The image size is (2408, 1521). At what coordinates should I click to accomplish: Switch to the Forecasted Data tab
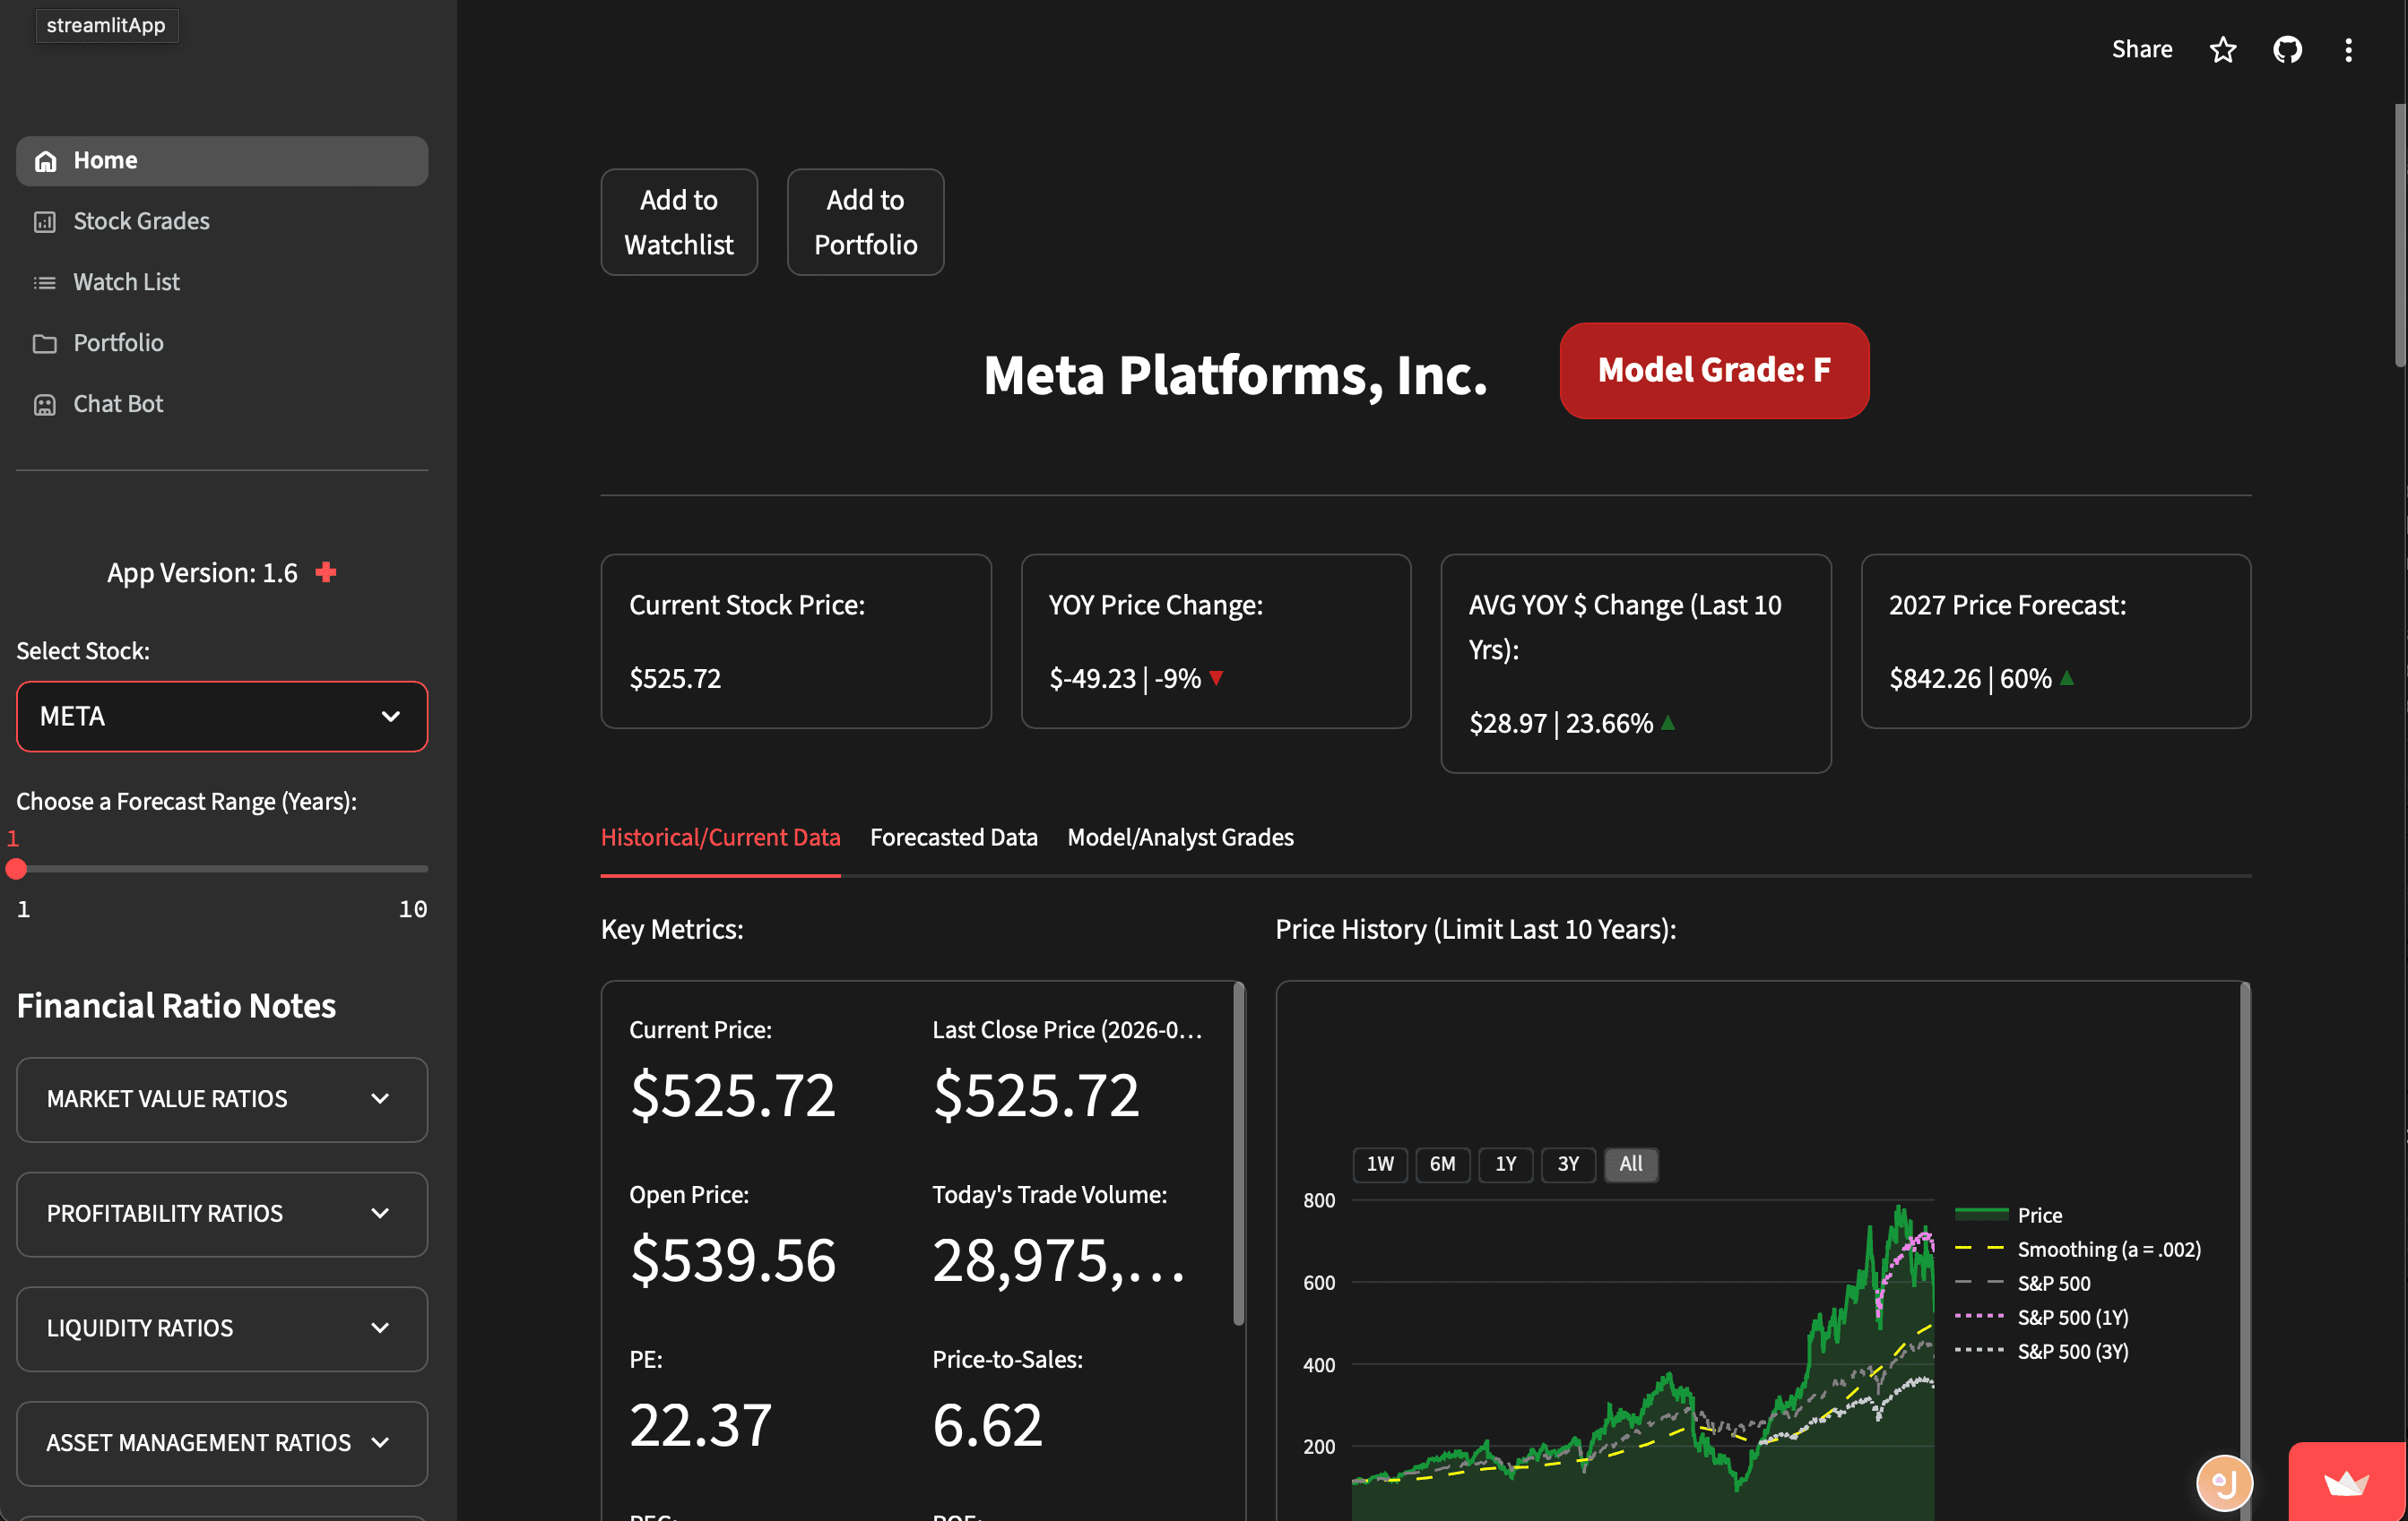pos(953,838)
